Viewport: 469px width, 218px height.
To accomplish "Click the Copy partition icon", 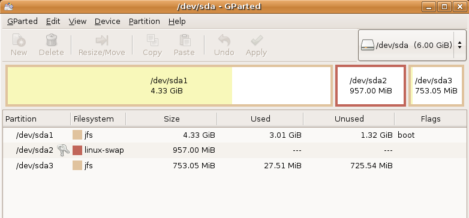I will (152, 40).
